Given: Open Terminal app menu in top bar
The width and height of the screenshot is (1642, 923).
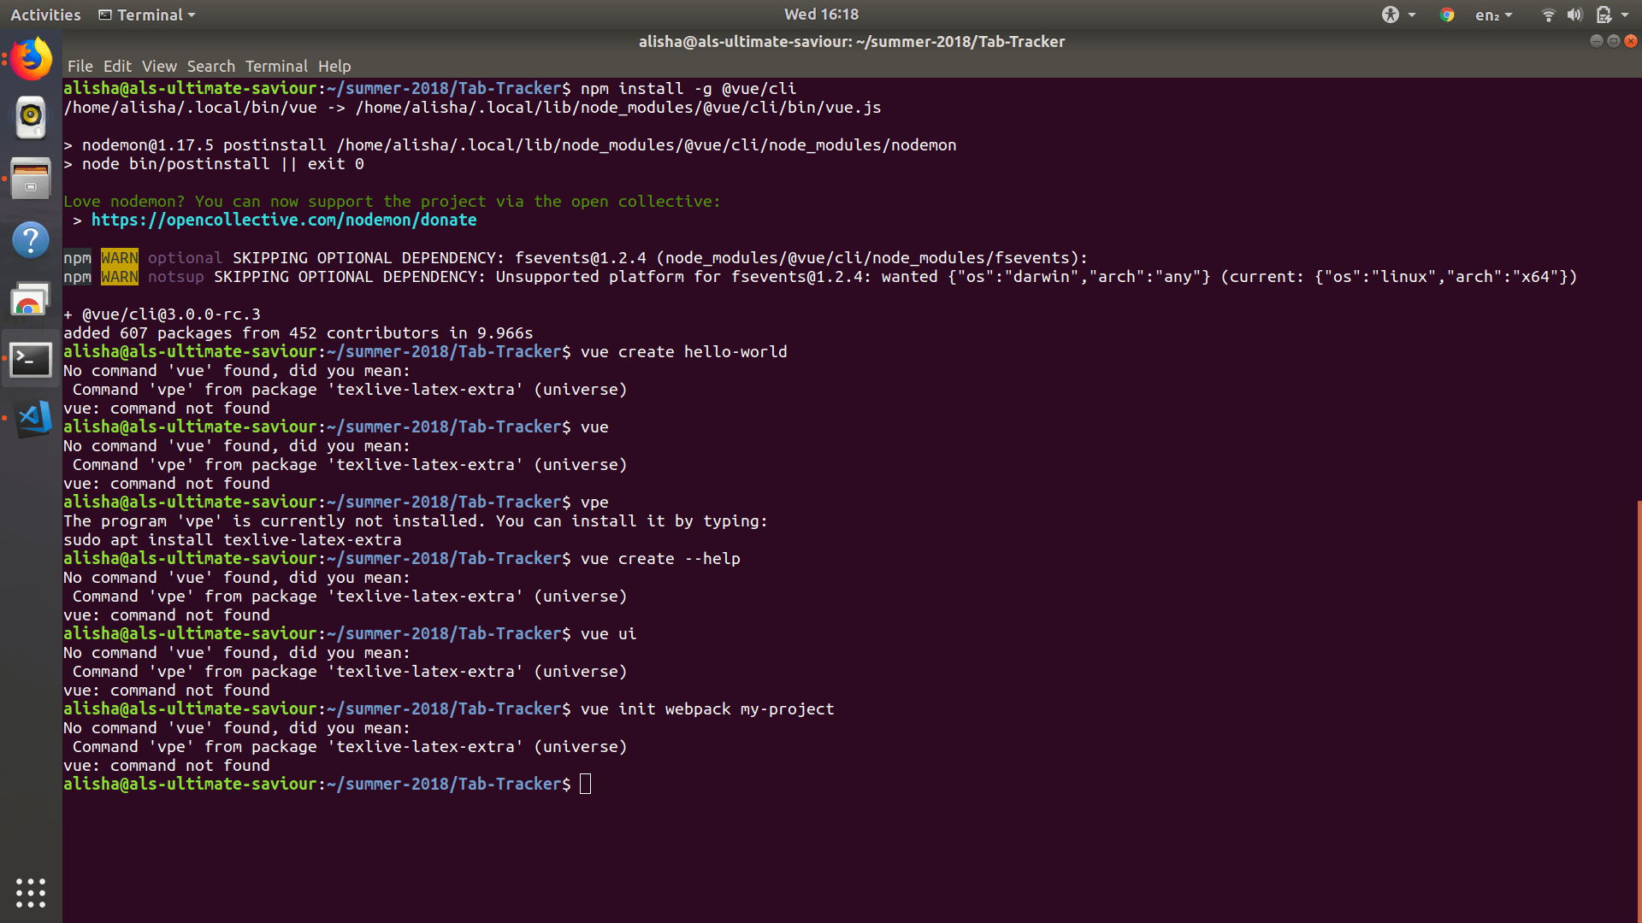Looking at the screenshot, I should 147,15.
